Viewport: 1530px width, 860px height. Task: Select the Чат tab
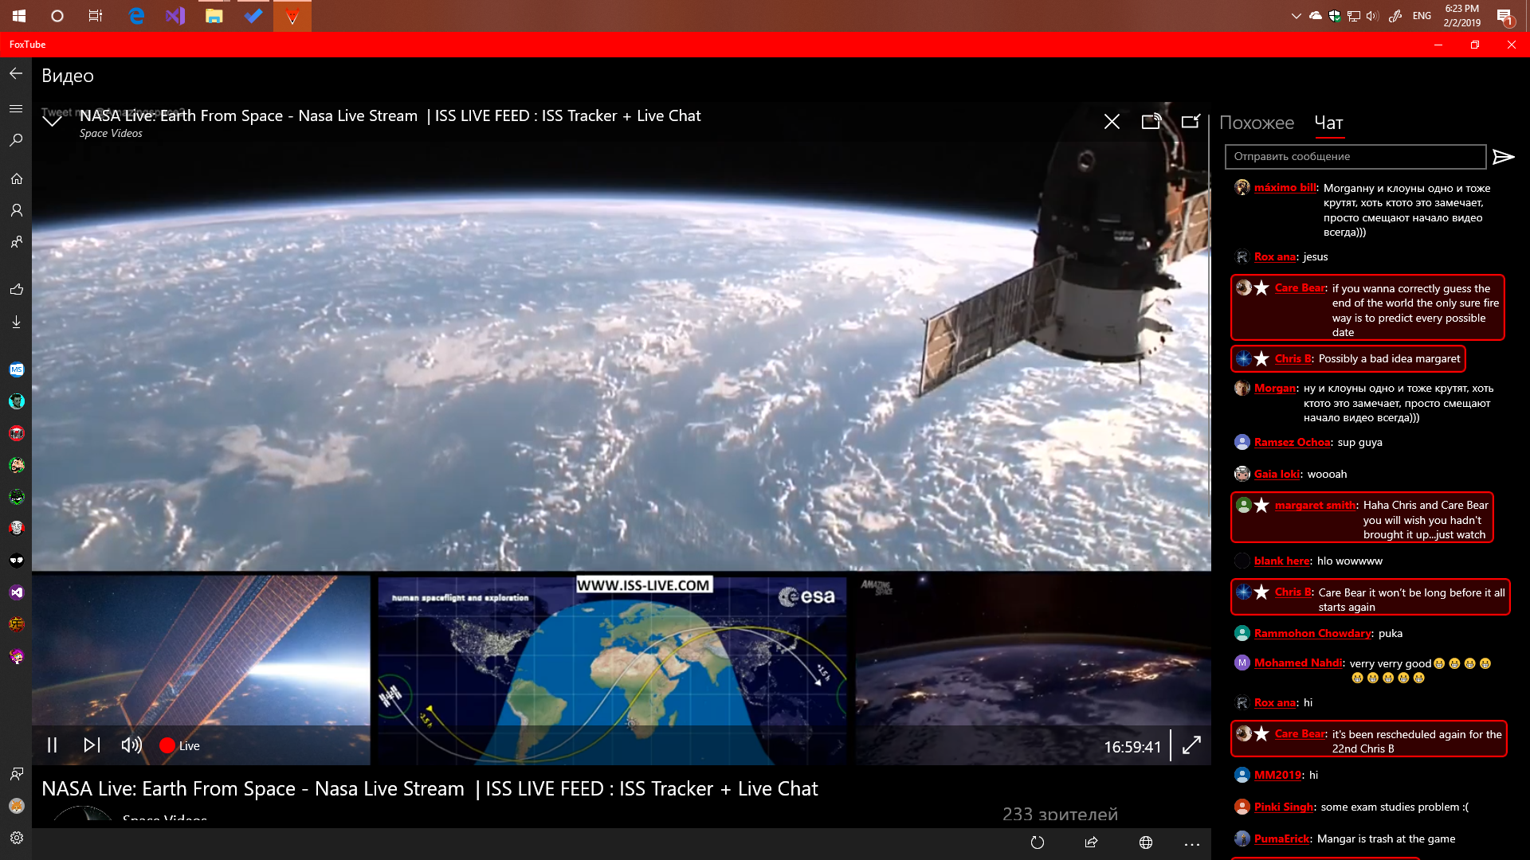tap(1328, 123)
